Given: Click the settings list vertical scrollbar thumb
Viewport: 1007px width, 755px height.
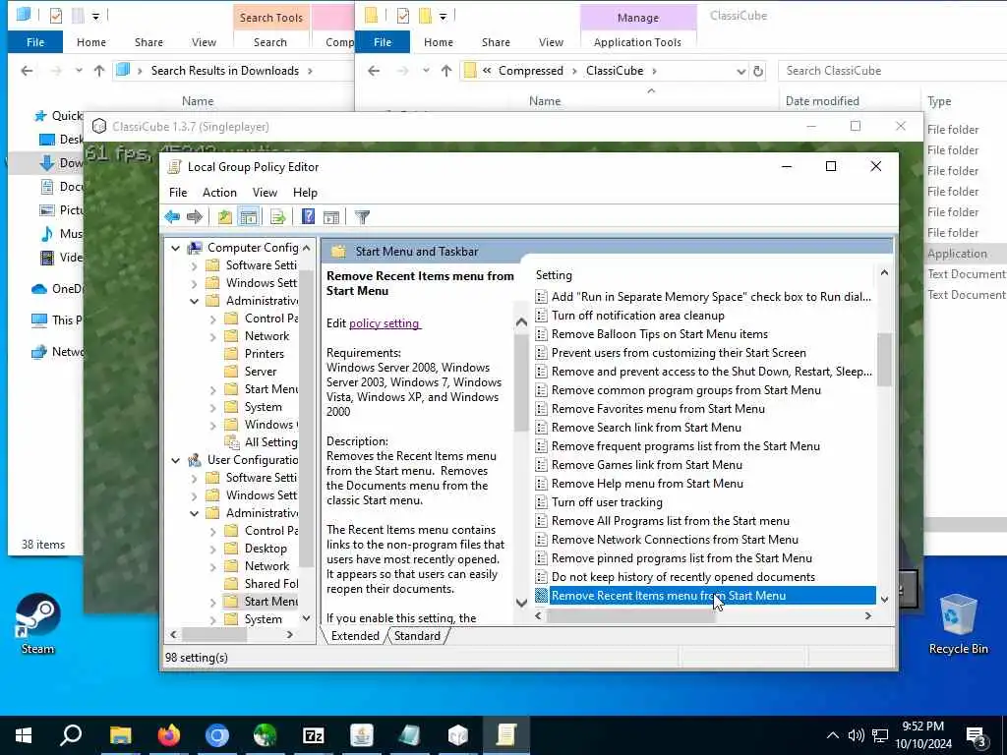Looking at the screenshot, I should point(884,360).
